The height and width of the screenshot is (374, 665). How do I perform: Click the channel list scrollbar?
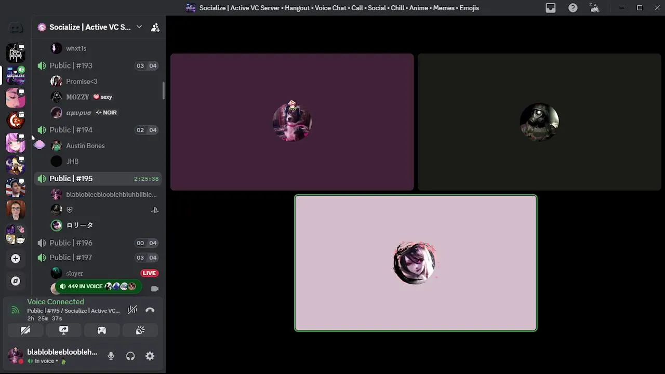pyautogui.click(x=163, y=91)
